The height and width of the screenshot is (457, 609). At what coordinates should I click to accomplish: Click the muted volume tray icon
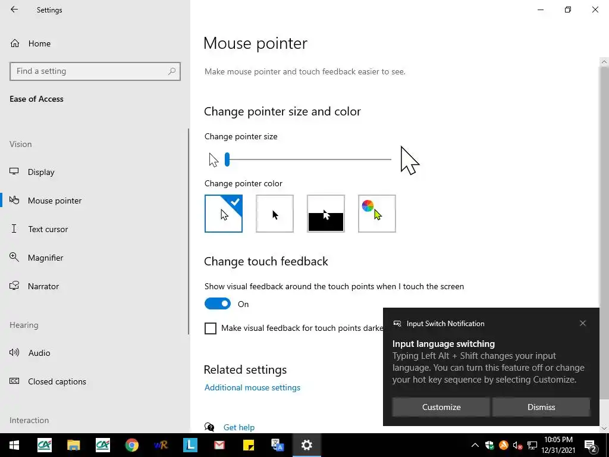(x=518, y=445)
